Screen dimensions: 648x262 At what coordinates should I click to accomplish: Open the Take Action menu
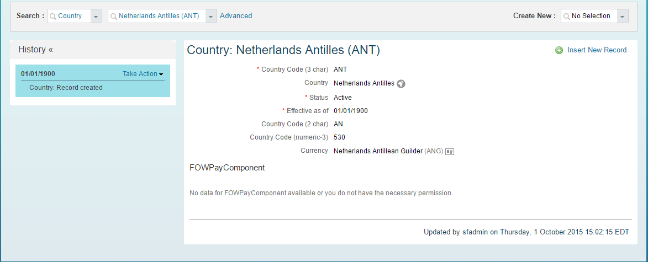coord(143,74)
